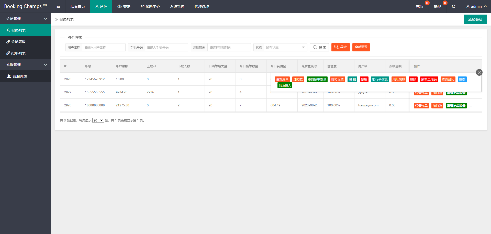Viewport: 491px width, 234px height.
Task: Click the 添加会员 button
Action: pyautogui.click(x=475, y=19)
